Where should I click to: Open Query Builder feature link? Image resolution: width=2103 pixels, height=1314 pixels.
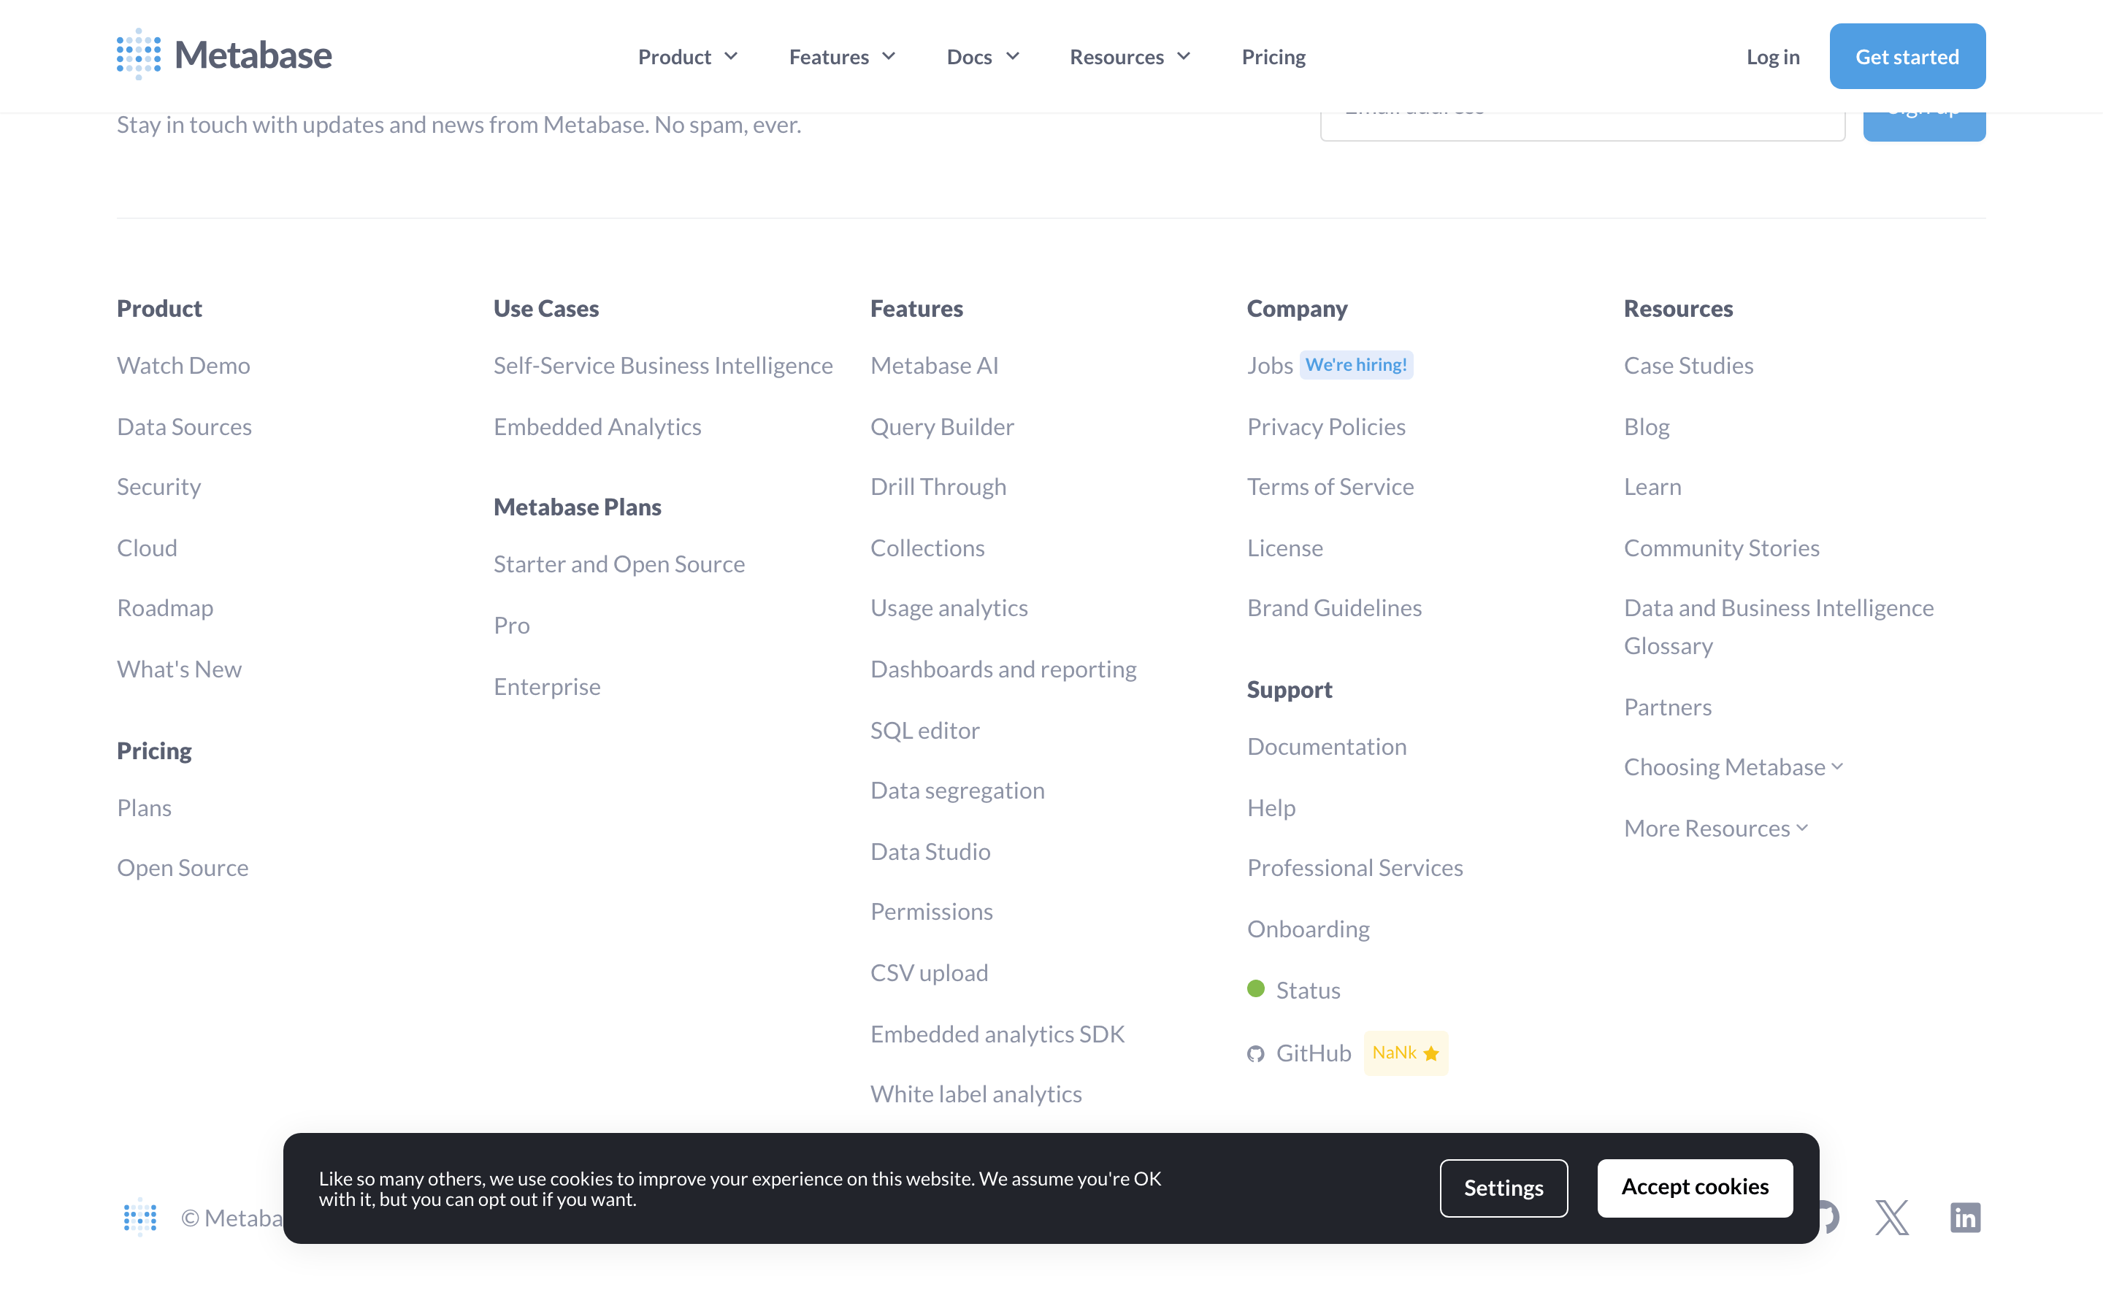pos(942,427)
